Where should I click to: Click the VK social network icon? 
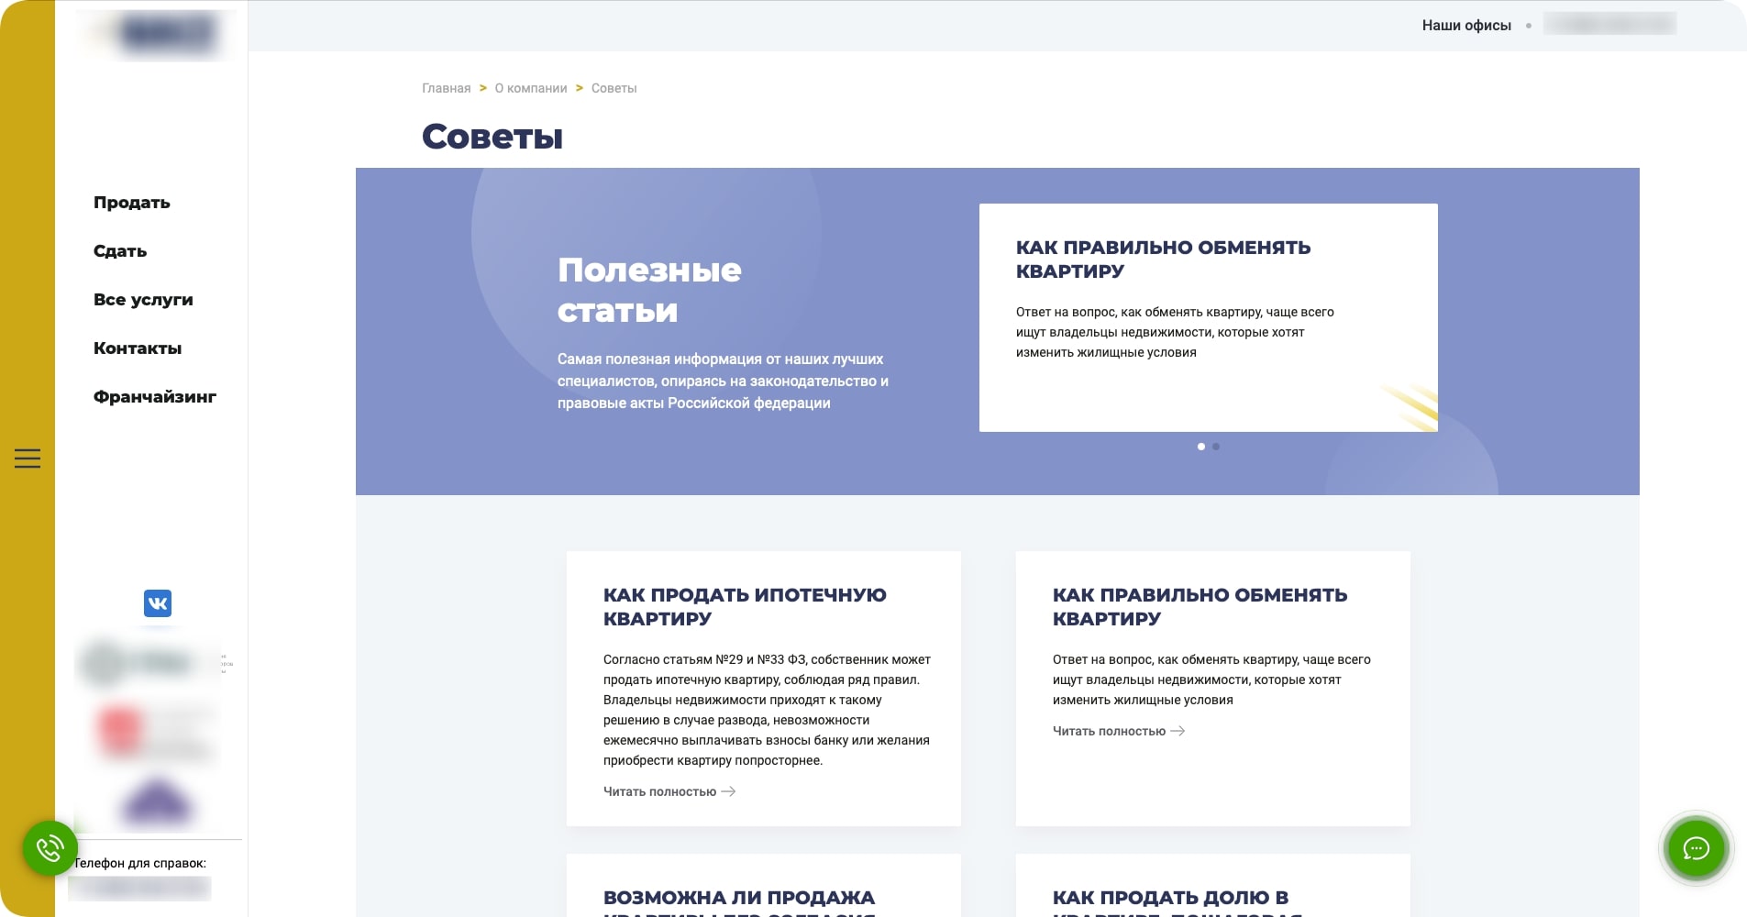pyautogui.click(x=158, y=603)
